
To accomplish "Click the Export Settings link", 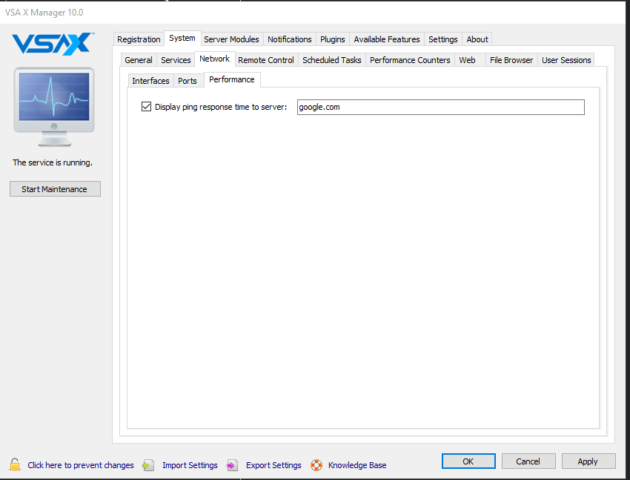I will [x=273, y=465].
